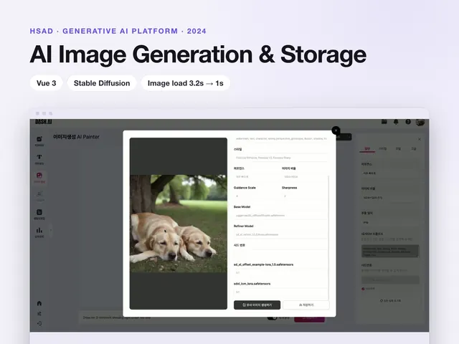459x344 pixels.
Task: Select the first underlined tab in settings panel
Action: 367,149
